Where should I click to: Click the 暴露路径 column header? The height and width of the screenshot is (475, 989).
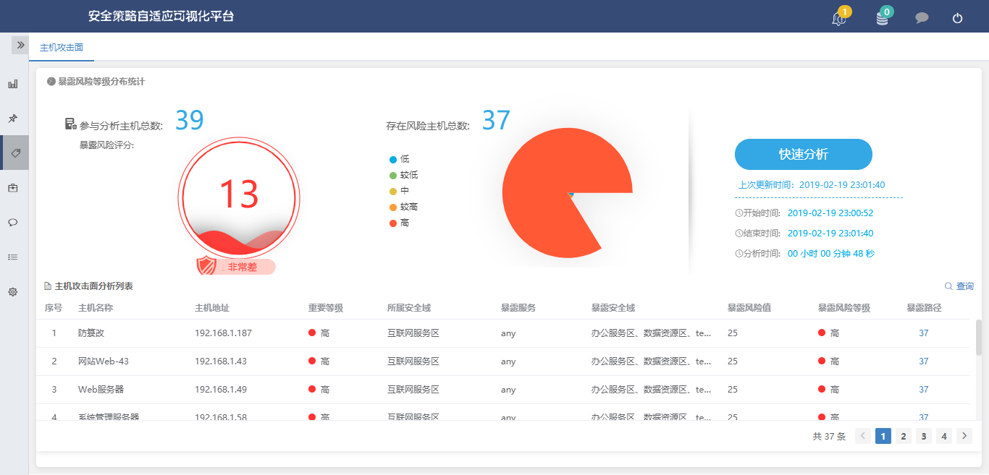[x=924, y=308]
